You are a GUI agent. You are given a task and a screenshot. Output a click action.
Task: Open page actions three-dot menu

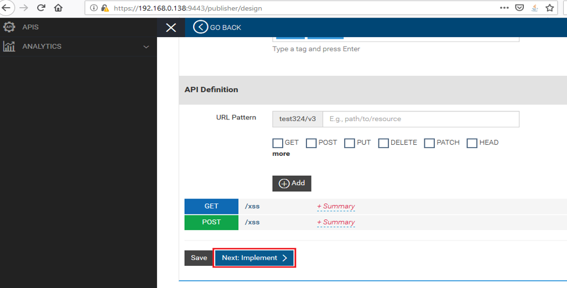pos(504,8)
